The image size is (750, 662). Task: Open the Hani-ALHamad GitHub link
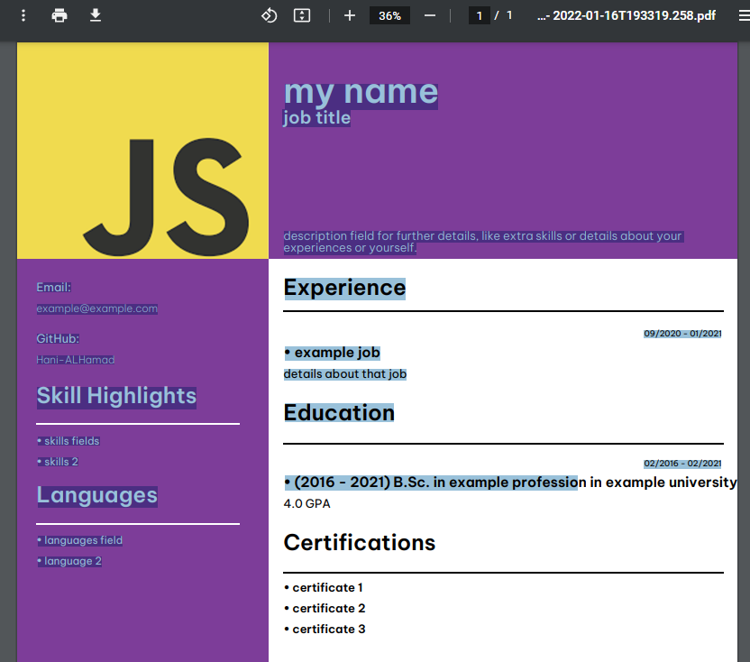76,360
